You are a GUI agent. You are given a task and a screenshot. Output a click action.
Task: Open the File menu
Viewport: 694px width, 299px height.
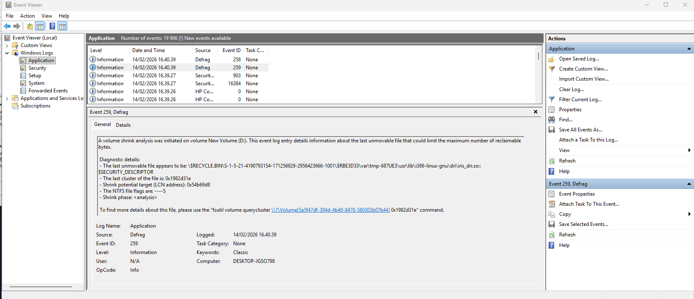(10, 16)
